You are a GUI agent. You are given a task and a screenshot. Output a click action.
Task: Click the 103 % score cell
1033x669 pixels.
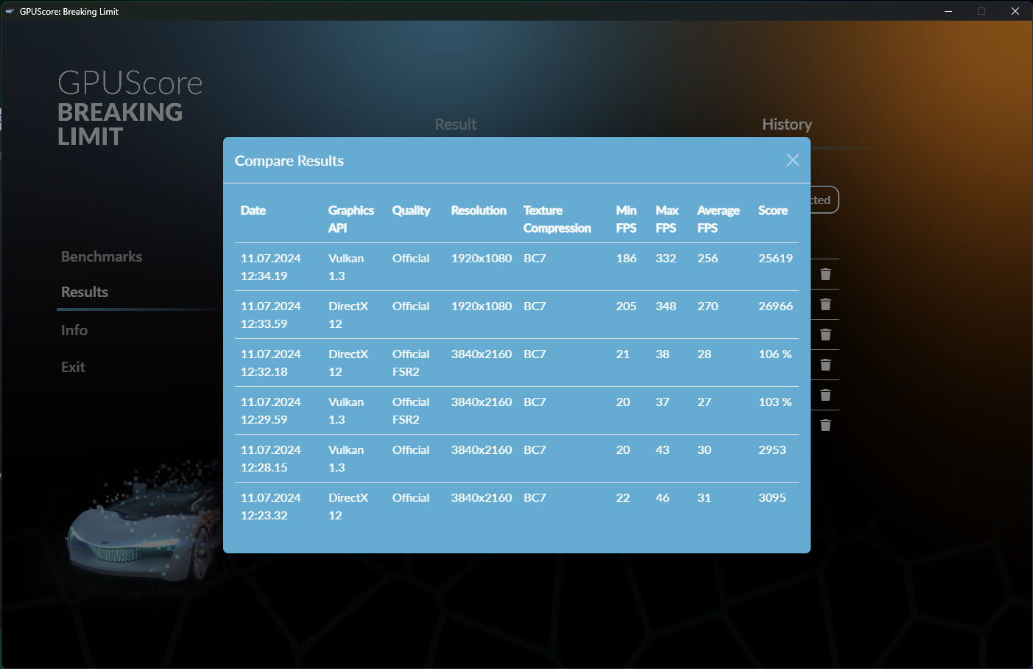775,402
